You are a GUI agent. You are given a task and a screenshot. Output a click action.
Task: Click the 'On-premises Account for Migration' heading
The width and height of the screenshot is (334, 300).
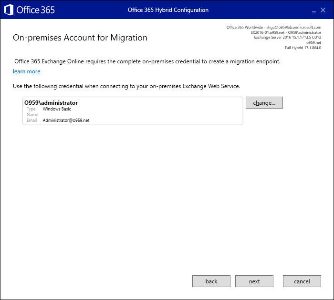tap(80, 38)
